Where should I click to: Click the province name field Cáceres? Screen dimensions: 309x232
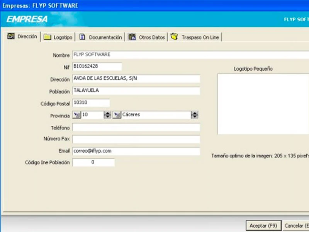pyautogui.click(x=156, y=115)
